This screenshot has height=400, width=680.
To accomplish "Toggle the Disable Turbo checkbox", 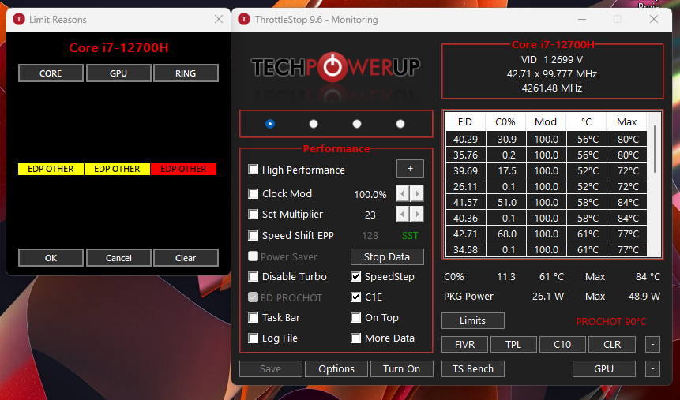I will click(253, 276).
